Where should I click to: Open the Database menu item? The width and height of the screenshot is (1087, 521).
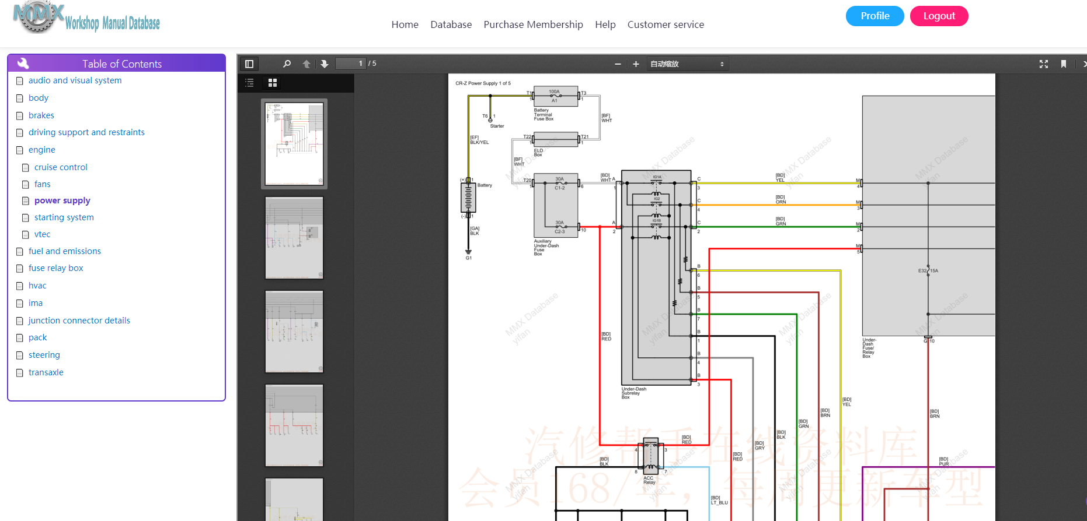pos(451,24)
